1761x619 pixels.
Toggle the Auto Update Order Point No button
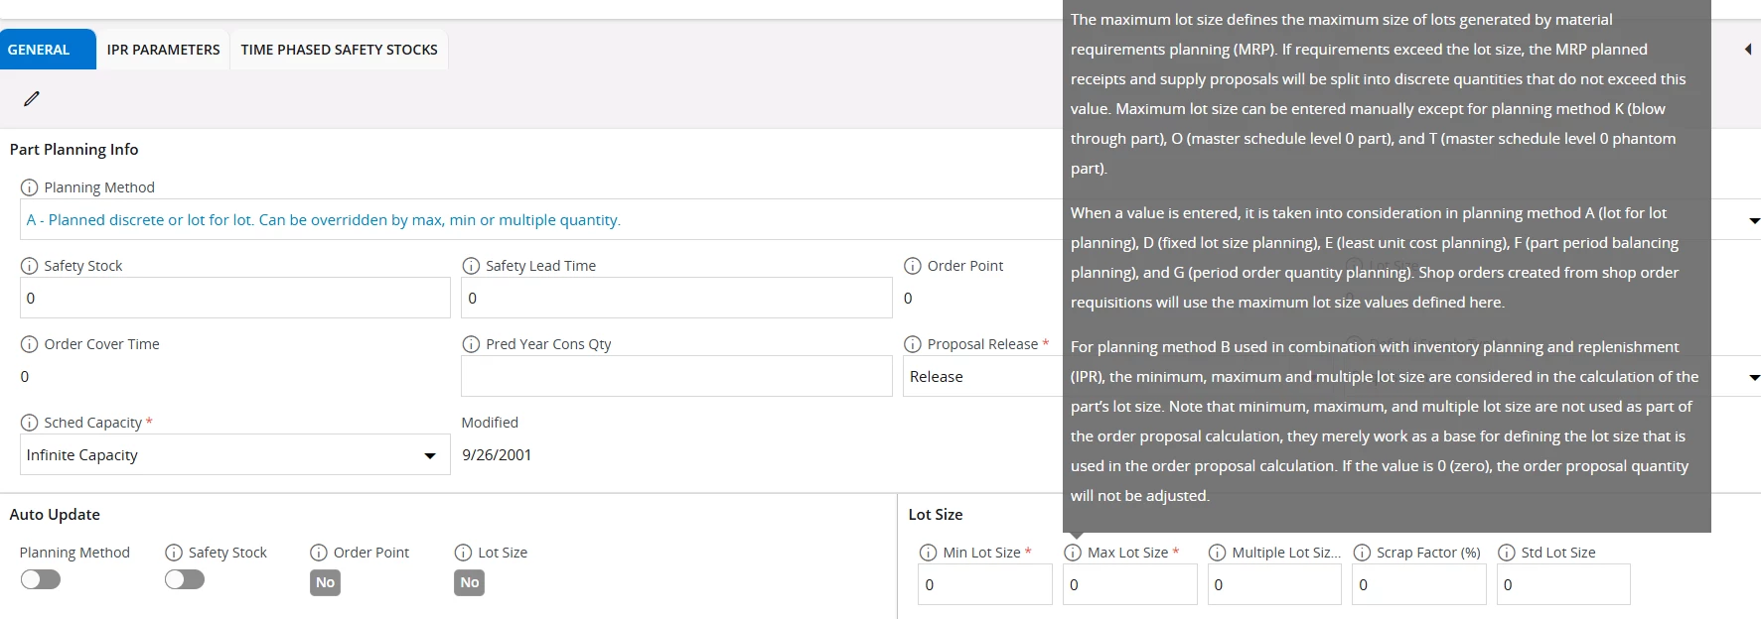[x=325, y=582]
